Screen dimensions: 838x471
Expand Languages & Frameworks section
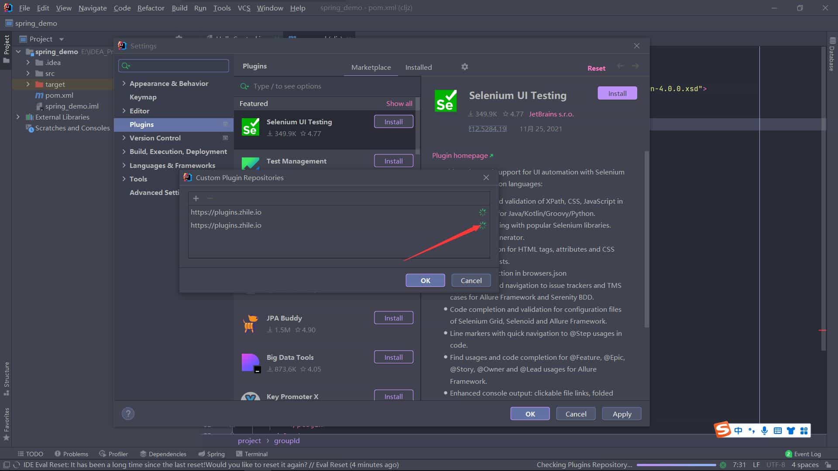(x=124, y=165)
